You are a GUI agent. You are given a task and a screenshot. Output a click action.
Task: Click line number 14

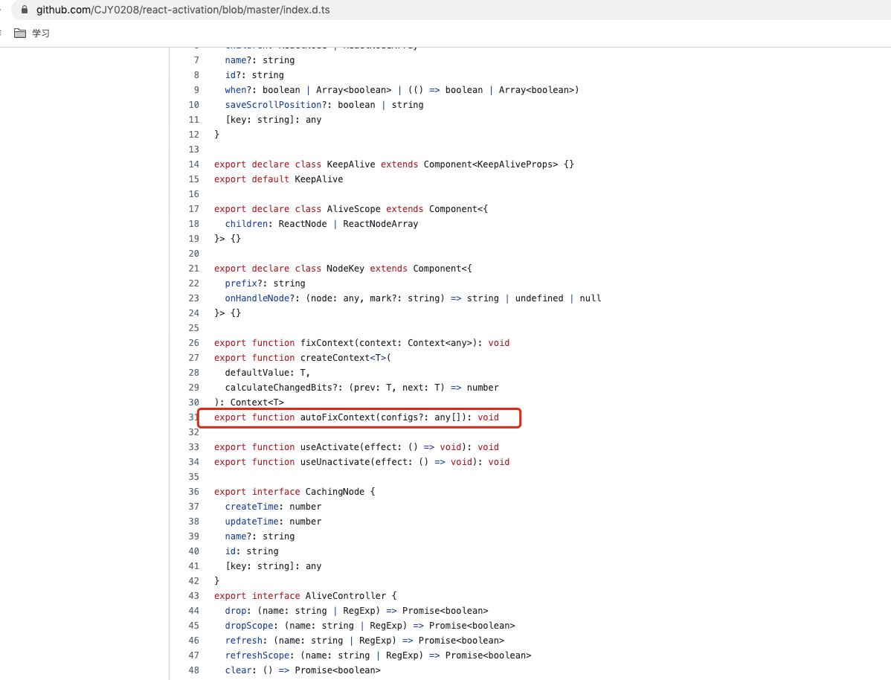194,164
